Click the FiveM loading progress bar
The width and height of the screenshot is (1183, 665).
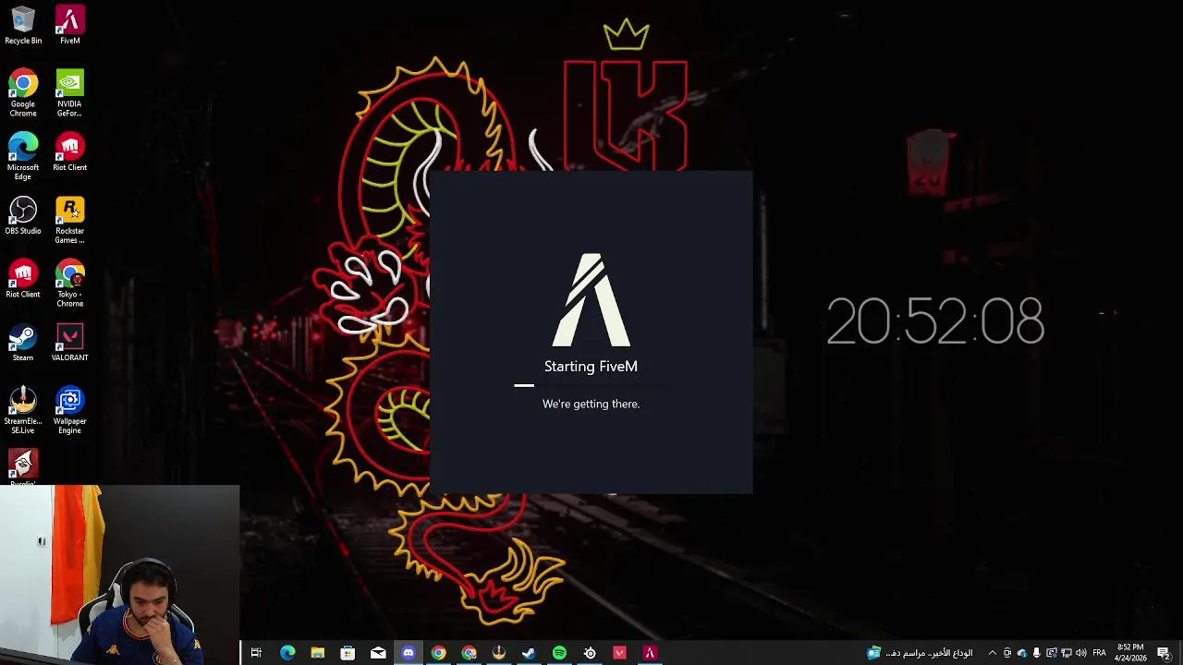(x=591, y=385)
